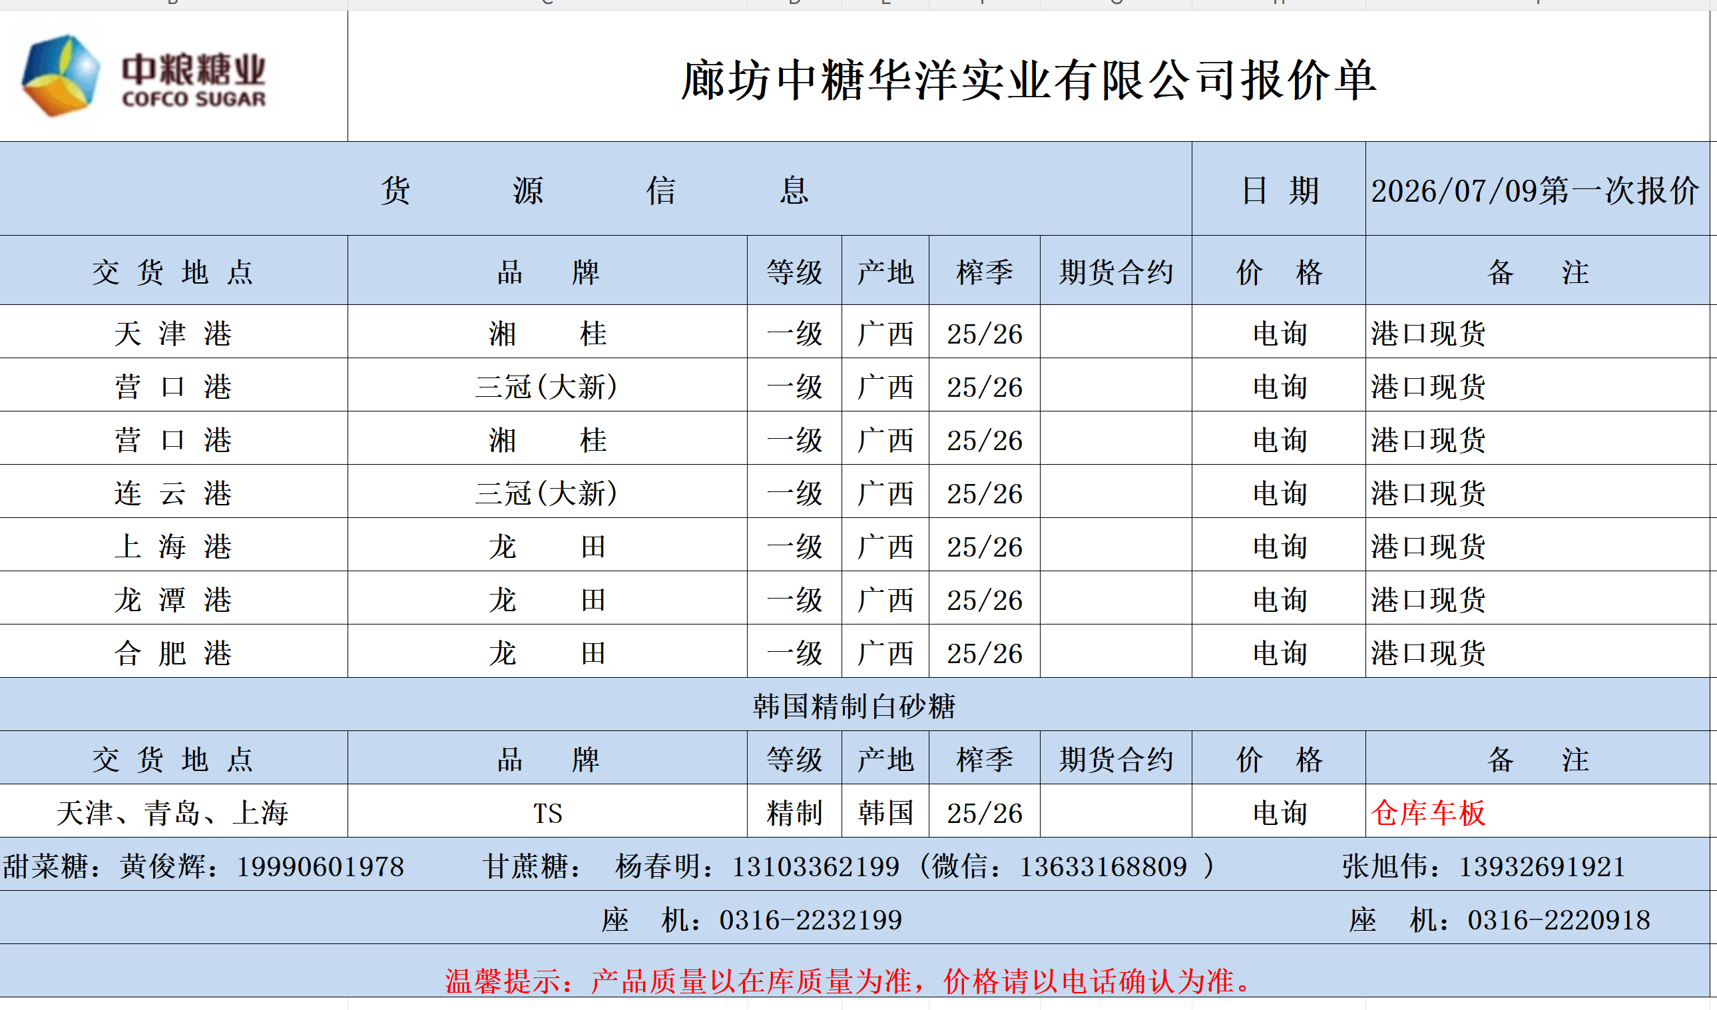Select 张旭伟's number 13932691921
Screen dimensions: 1717x1010
tap(1543, 866)
